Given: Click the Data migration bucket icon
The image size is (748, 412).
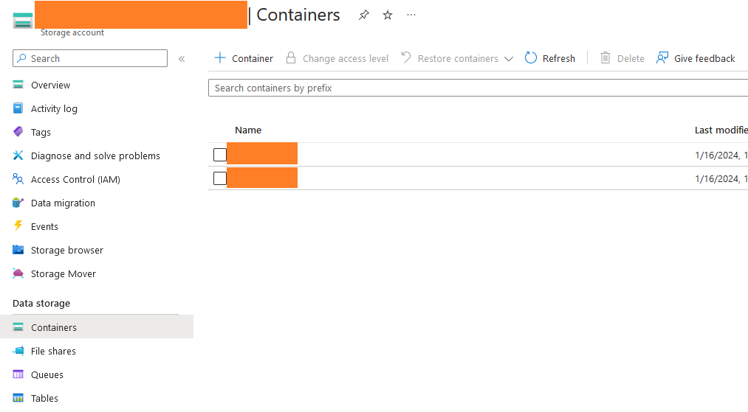Looking at the screenshot, I should pos(18,203).
